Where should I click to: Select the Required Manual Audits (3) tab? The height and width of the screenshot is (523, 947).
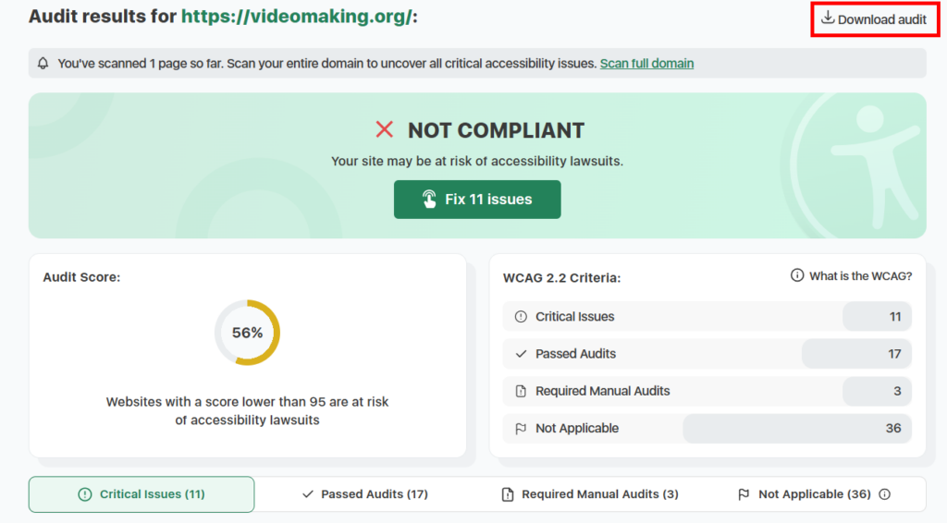[590, 494]
